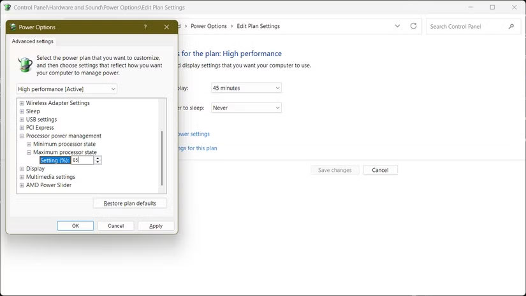Increase processor setting with the up spinner arrow

click(x=98, y=159)
